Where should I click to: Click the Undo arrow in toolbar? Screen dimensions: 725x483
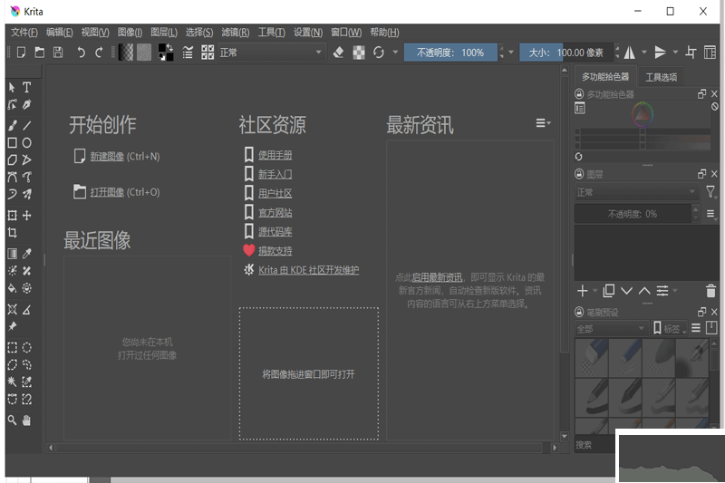click(x=82, y=53)
